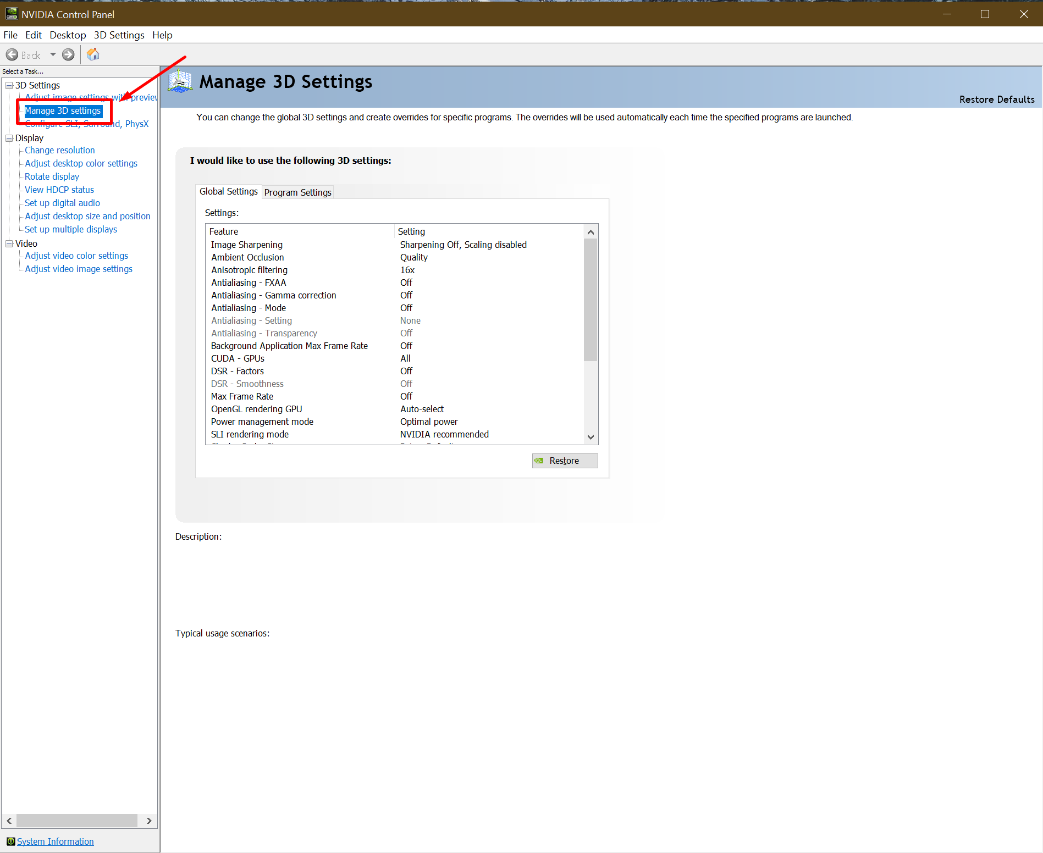Open Adjust desktop color settings
The width and height of the screenshot is (1043, 853).
[81, 163]
